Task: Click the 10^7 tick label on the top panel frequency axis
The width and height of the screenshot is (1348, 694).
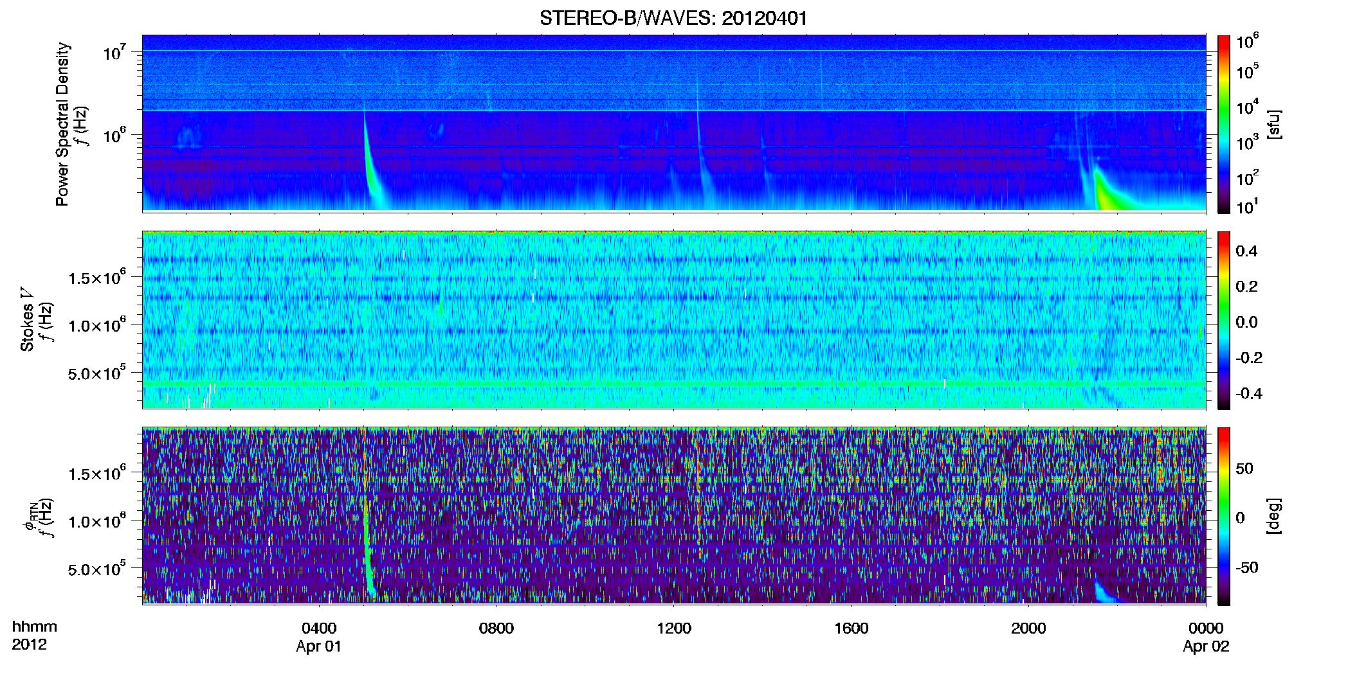Action: click(114, 53)
